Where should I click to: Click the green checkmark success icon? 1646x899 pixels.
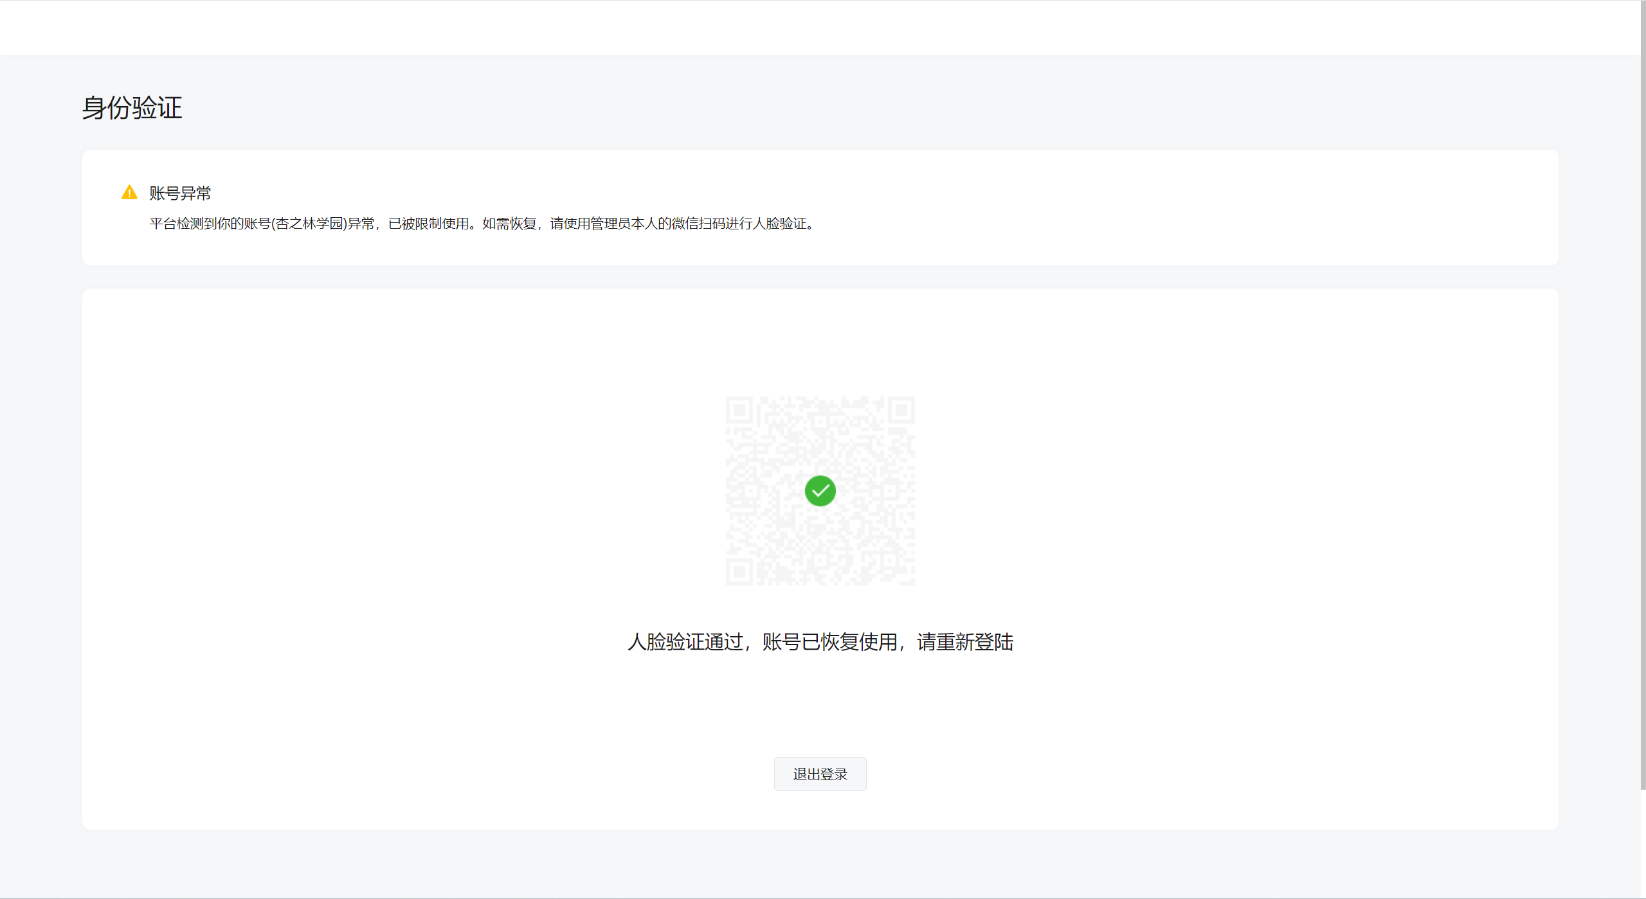pos(820,491)
